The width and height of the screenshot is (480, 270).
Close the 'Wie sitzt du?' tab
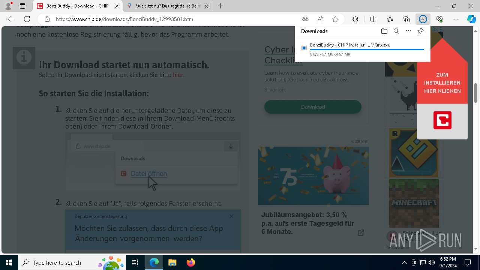tap(206, 6)
